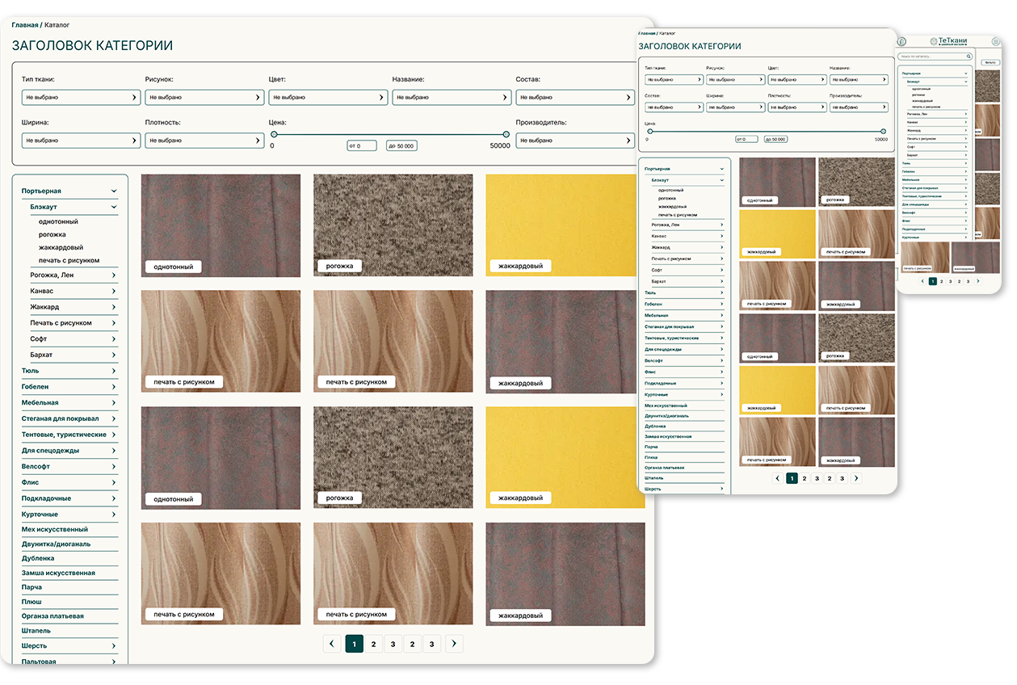
Task: Click next page arrow in the middle tablet layout
Action: [856, 478]
